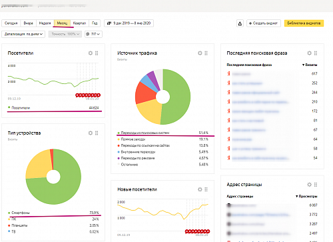Click Yandex icon in row with 617 visits
The image size is (333, 242).
click(228, 73)
